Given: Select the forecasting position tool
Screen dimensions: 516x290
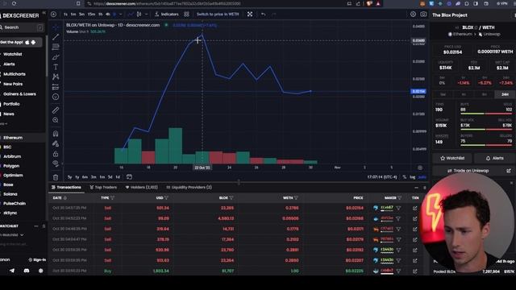Looking at the screenshot, I should [56, 87].
